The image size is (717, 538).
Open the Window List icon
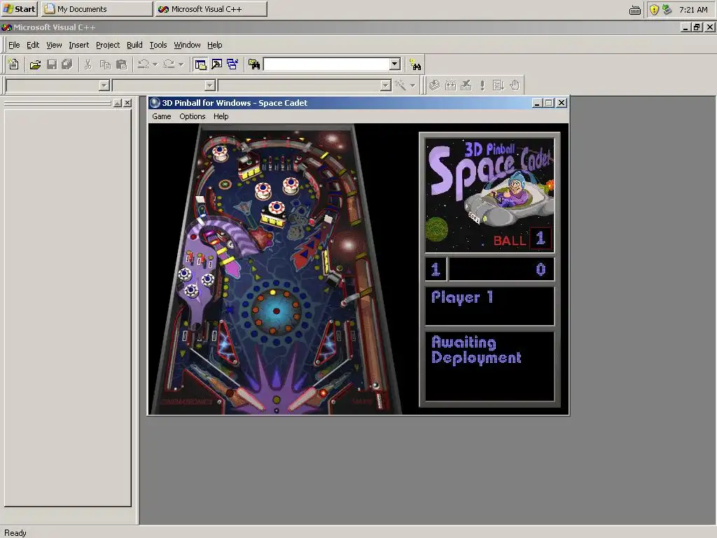(x=232, y=64)
